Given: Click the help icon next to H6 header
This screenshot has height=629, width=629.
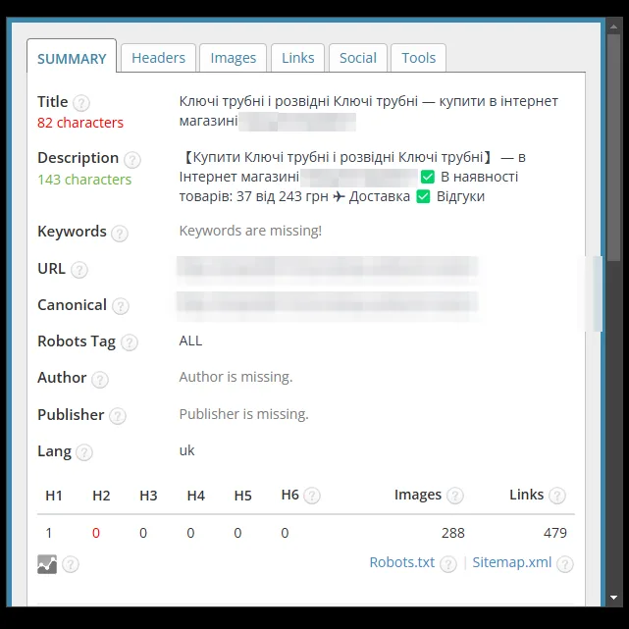Looking at the screenshot, I should coord(312,496).
